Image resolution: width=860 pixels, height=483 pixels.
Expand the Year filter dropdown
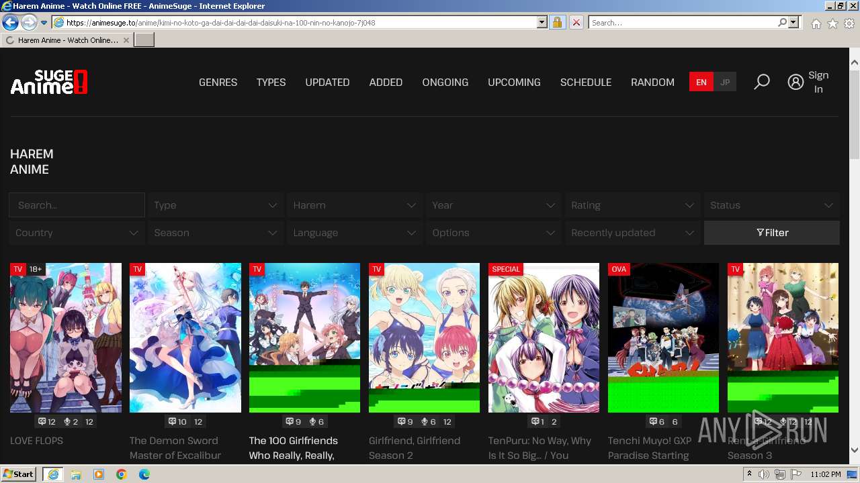pos(492,205)
